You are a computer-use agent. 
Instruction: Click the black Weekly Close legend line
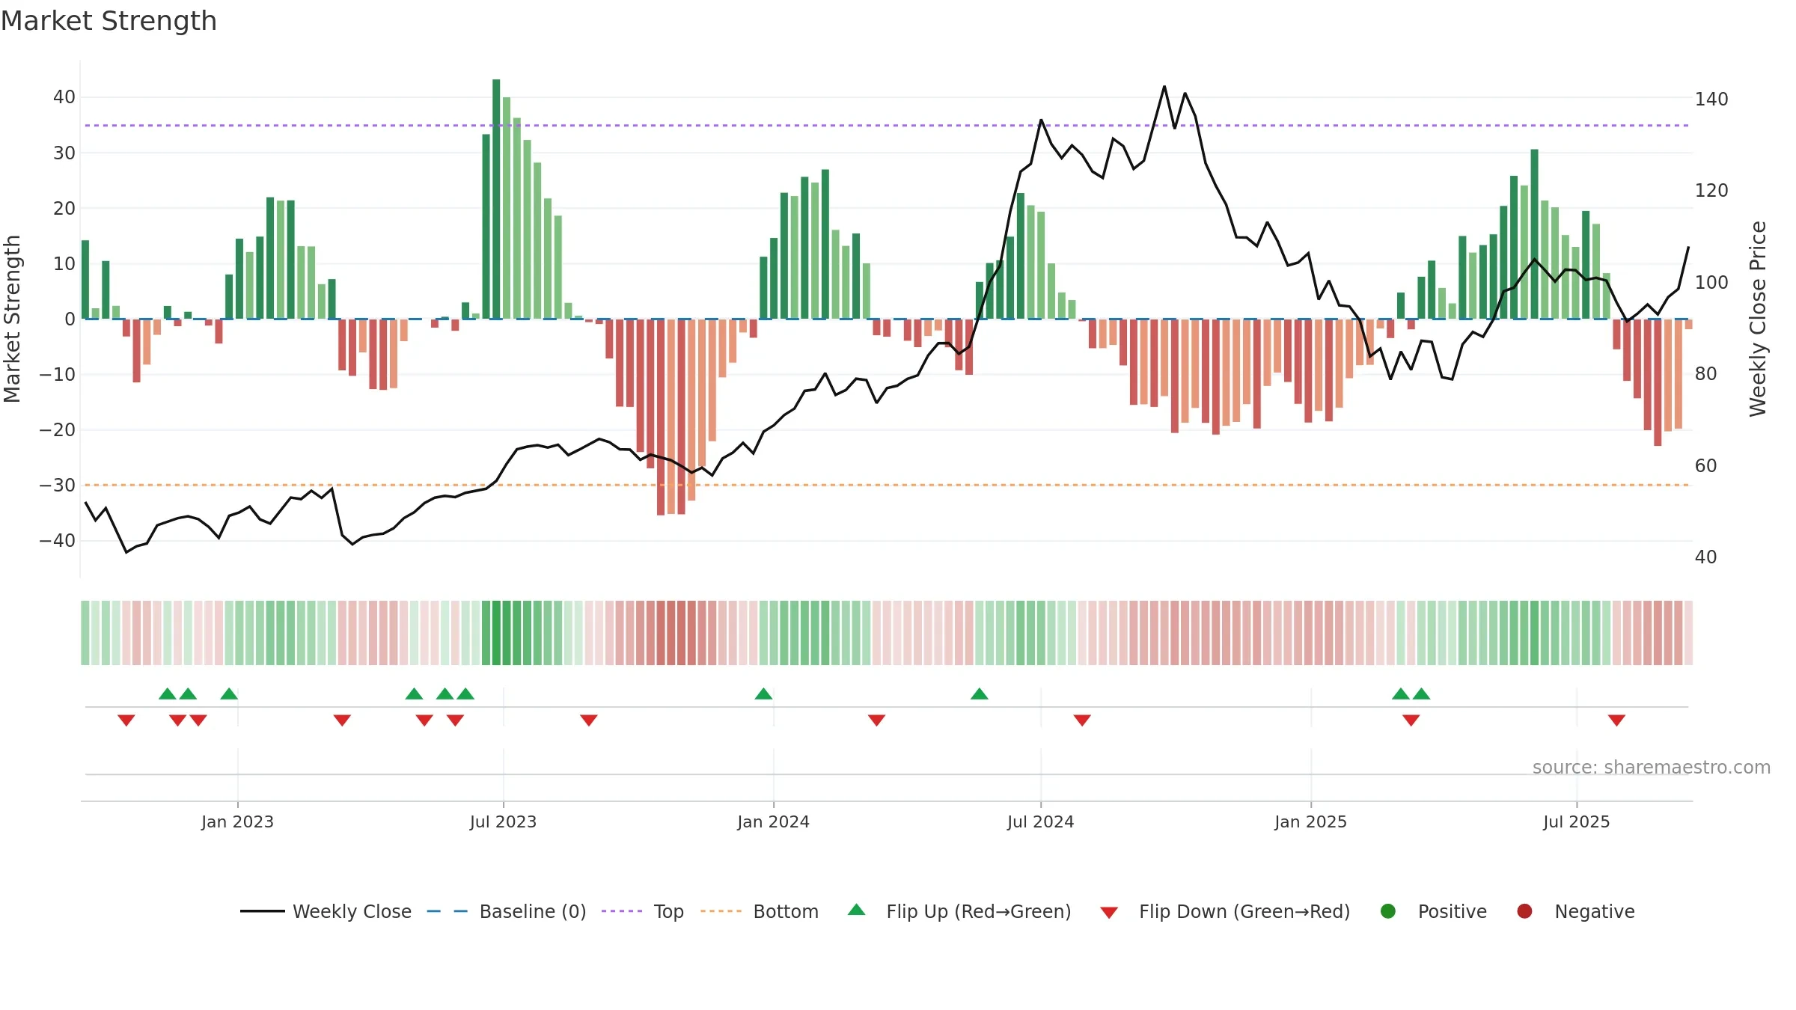click(263, 911)
